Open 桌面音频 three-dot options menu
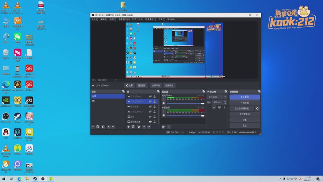The height and width of the screenshot is (182, 323). point(164,111)
